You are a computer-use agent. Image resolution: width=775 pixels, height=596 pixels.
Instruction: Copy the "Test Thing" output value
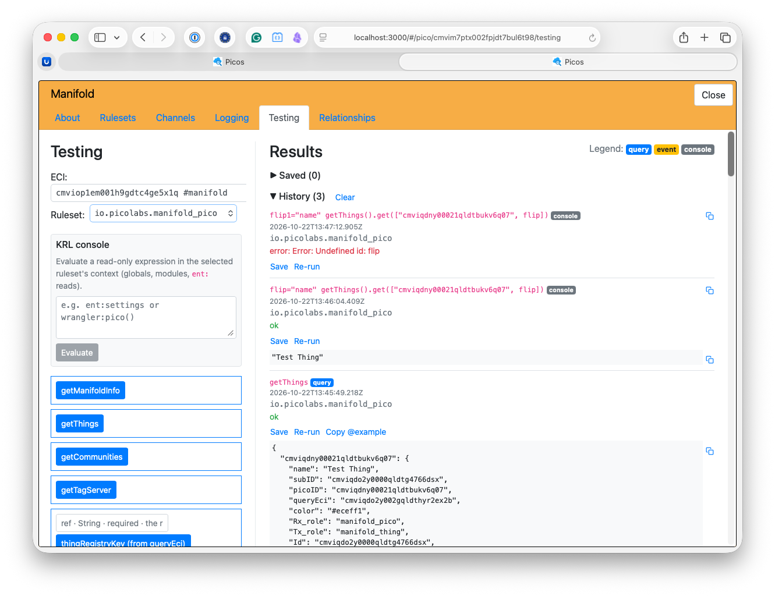(709, 360)
